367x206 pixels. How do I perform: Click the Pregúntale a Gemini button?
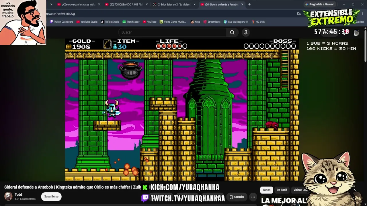(x=319, y=5)
